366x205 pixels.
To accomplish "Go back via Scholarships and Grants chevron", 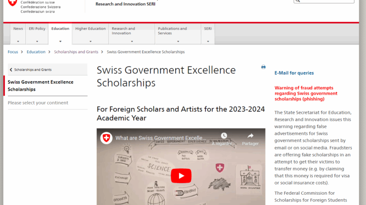I will (x=11, y=70).
